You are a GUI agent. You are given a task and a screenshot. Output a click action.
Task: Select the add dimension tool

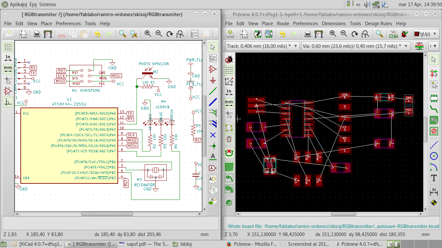coord(434,192)
